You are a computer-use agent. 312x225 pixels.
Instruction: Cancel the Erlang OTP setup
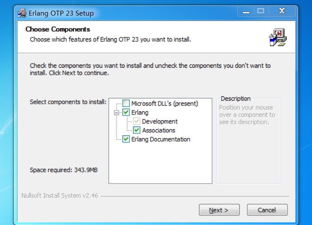tap(267, 210)
